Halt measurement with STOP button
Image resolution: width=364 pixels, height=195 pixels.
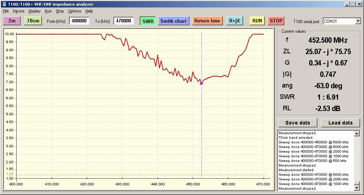pos(276,21)
